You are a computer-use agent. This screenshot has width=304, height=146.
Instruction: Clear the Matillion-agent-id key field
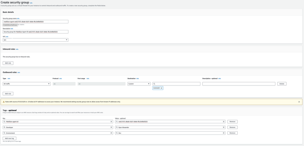point(111,122)
